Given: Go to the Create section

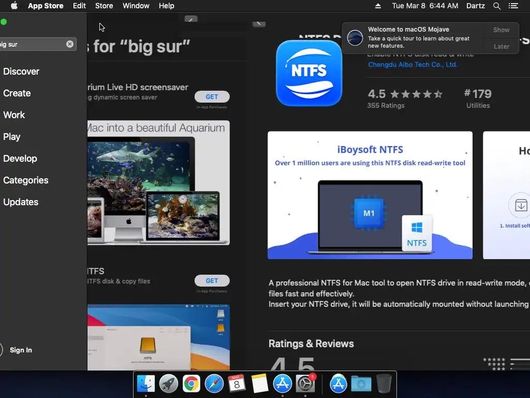Looking at the screenshot, I should point(17,93).
